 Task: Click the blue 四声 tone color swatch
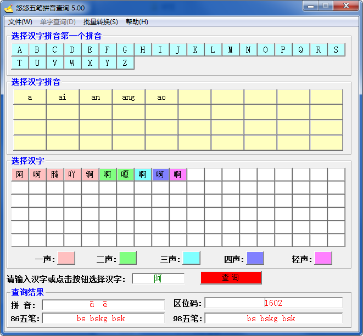pyautogui.click(x=255, y=258)
